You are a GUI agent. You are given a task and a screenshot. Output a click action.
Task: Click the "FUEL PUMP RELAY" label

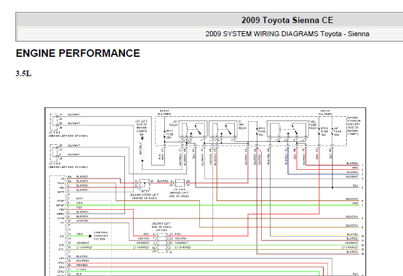point(313,125)
